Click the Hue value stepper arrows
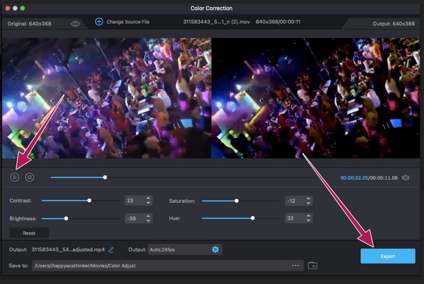The image size is (424, 284). [x=308, y=218]
